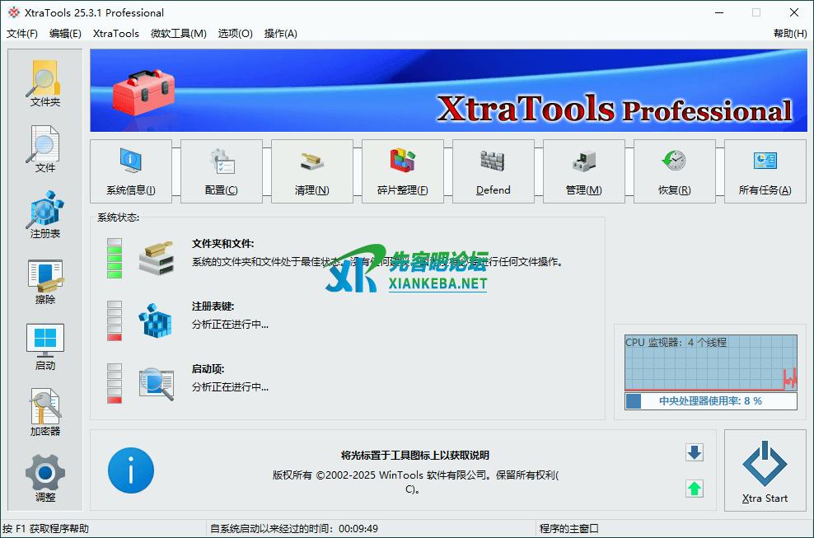The height and width of the screenshot is (538, 814).
Task: Open the 选项 options menu
Action: click(x=235, y=34)
